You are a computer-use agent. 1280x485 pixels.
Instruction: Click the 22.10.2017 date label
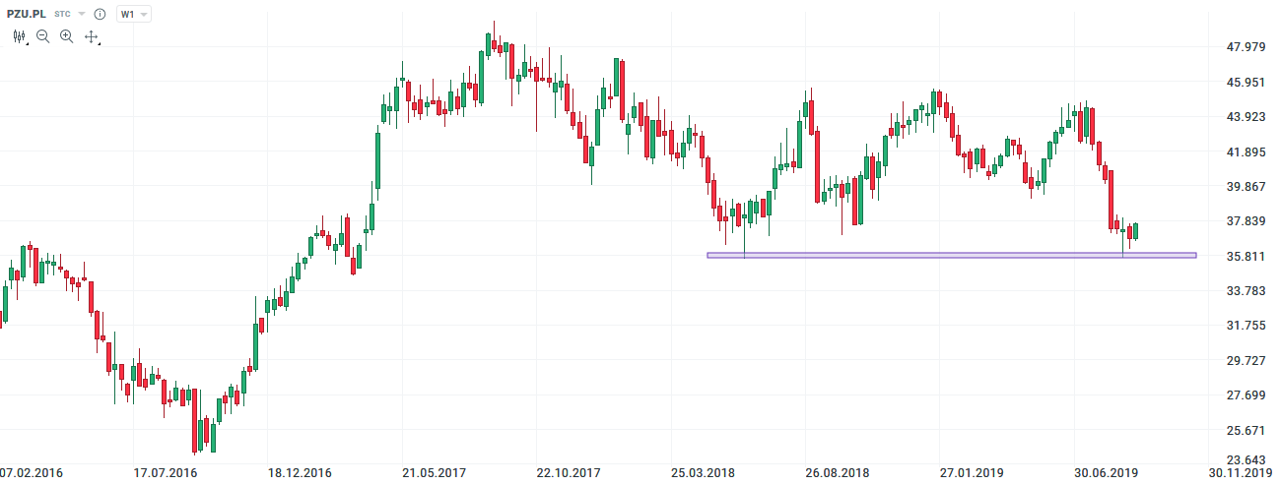click(569, 473)
